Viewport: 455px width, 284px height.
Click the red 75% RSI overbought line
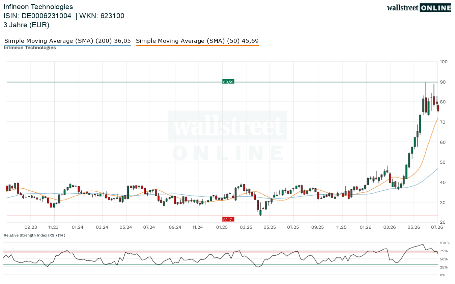(x=220, y=252)
